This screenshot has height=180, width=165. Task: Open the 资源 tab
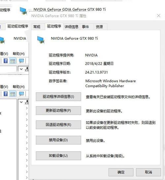[x=99, y=27]
